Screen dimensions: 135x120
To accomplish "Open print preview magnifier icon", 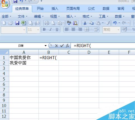I will pyautogui.click(x=53, y=23).
